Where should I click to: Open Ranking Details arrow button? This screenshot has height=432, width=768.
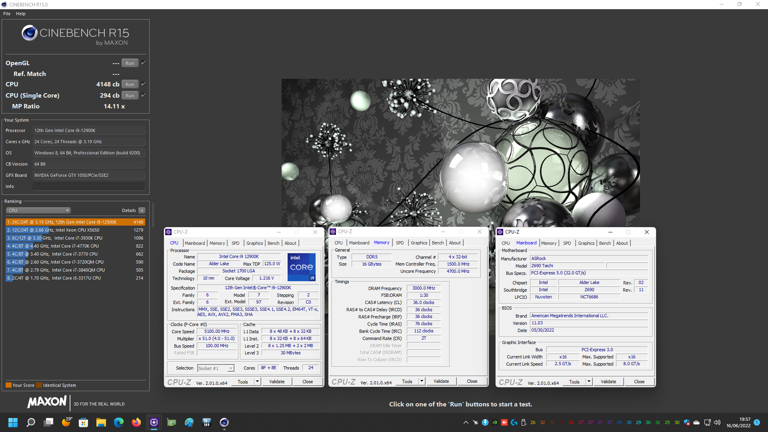(x=142, y=210)
